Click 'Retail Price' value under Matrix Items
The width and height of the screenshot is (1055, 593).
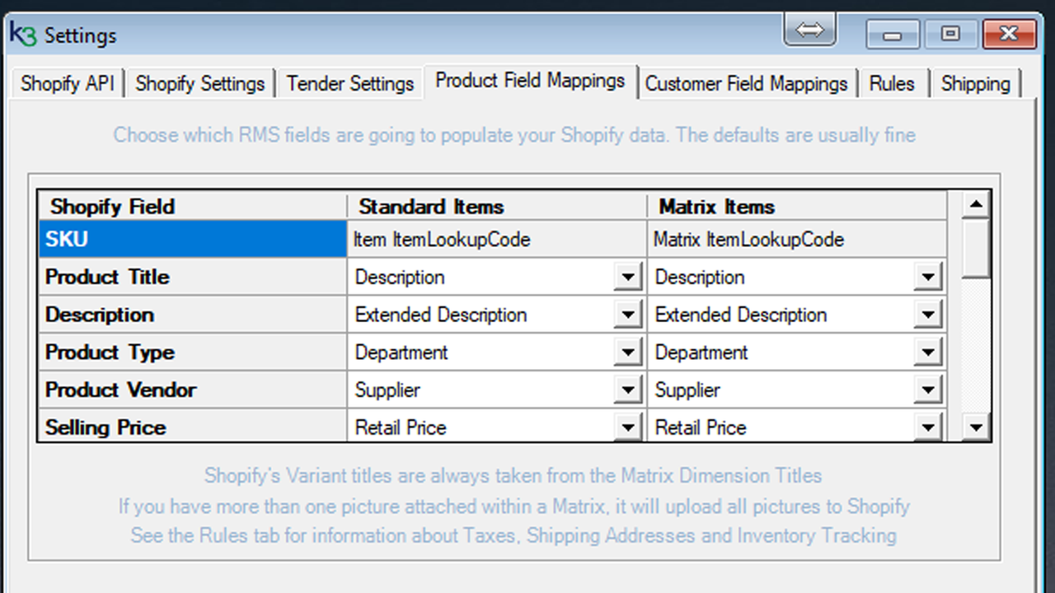[701, 427]
